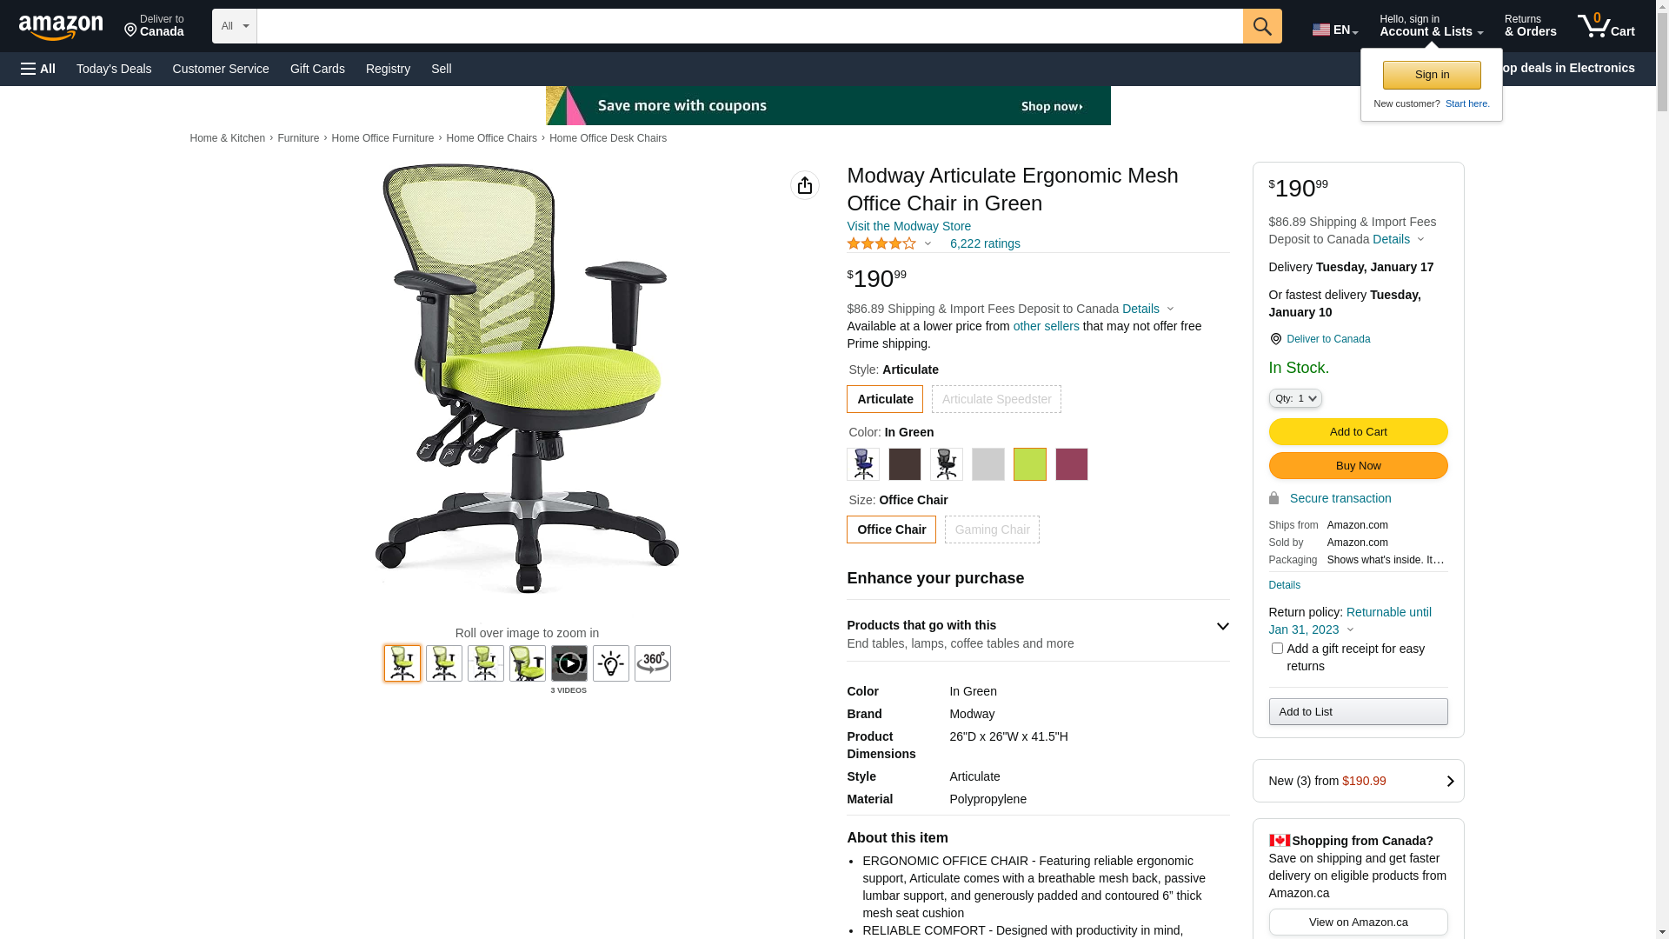Select the Articulate style option
The height and width of the screenshot is (939, 1669).
click(885, 399)
